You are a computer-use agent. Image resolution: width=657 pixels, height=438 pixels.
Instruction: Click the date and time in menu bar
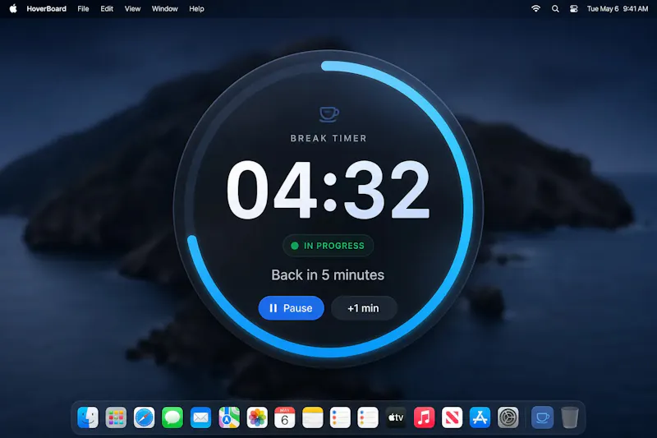[x=618, y=8]
